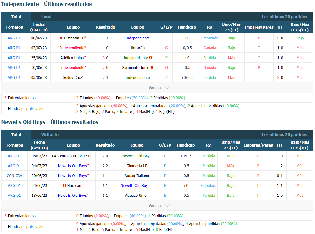315x234 pixels.
Task: Expand Ver más under Independiente results
Action: 159,88
